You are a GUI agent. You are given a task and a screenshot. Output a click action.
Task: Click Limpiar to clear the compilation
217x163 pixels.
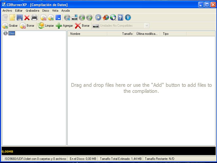[x=46, y=26]
